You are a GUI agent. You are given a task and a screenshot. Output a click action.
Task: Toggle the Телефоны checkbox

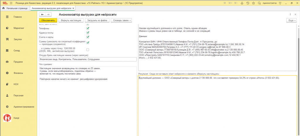point(88,28)
